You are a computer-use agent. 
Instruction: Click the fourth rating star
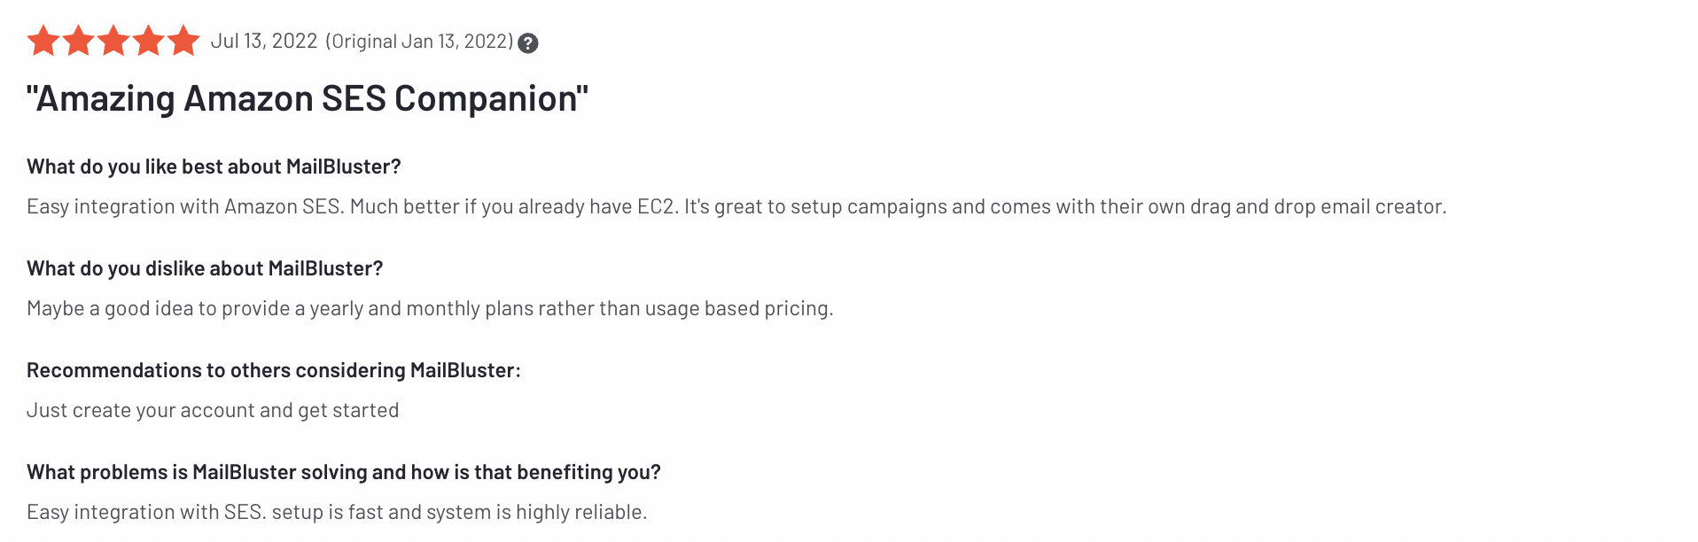pyautogui.click(x=148, y=41)
